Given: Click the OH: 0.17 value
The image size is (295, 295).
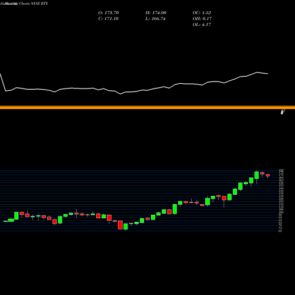Looking at the screenshot, I should (x=202, y=19).
